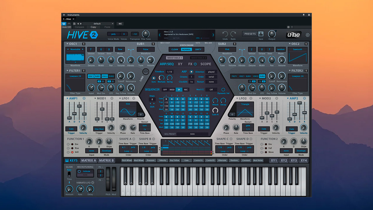Open Hive settings via the gear icon
Viewport: 373px width, 210px height.
307,35
